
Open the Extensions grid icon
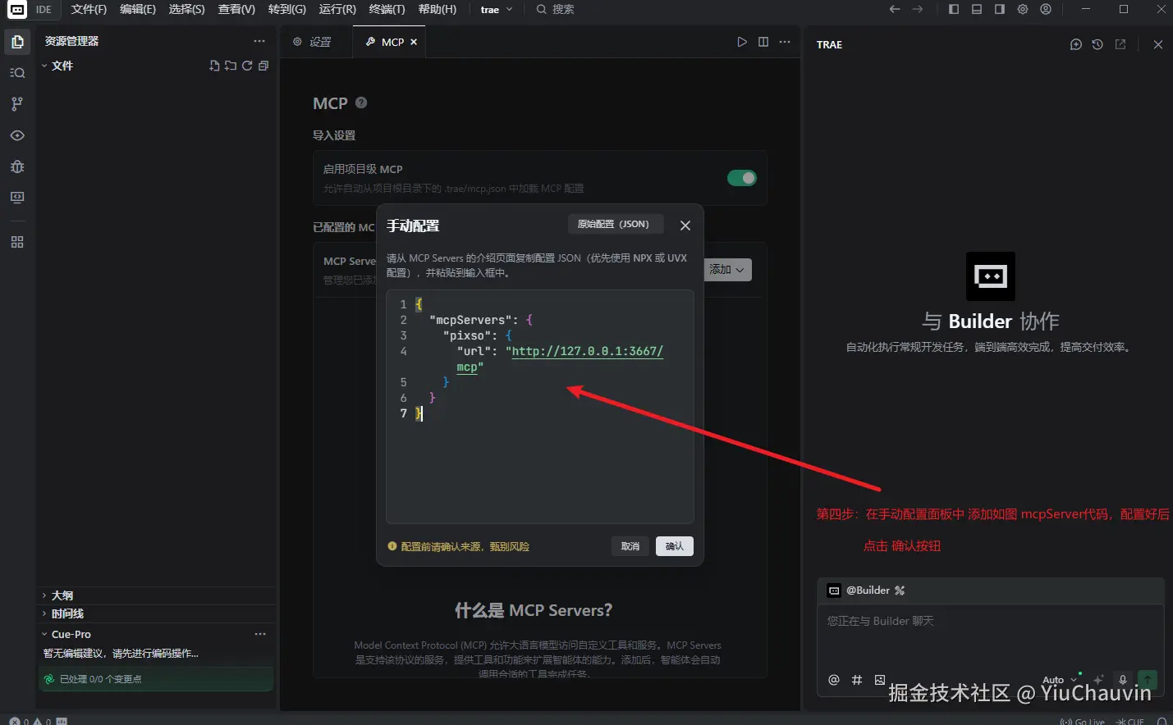17,242
